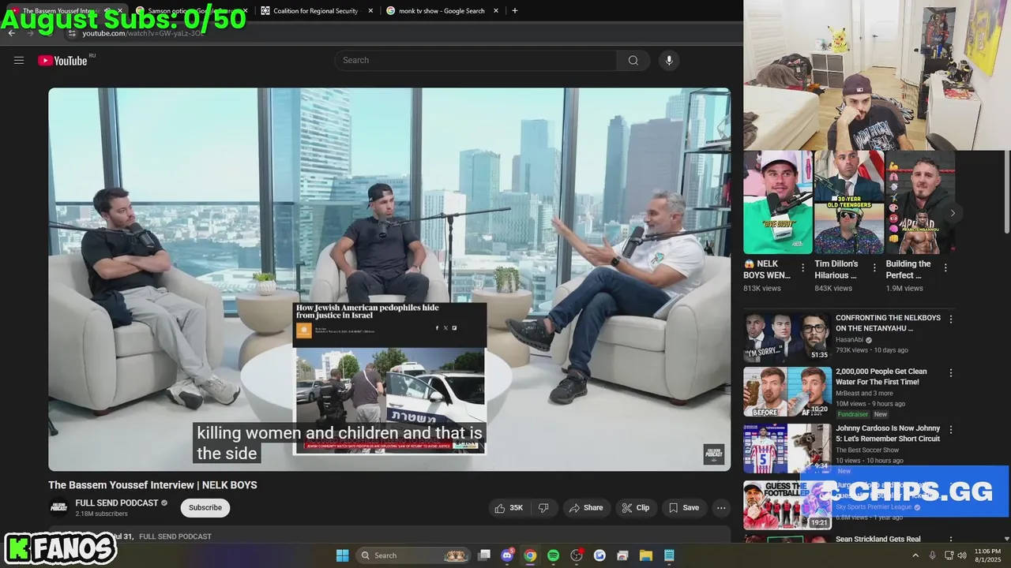Open FULL SEND PODCAST channel avatar

click(58, 507)
